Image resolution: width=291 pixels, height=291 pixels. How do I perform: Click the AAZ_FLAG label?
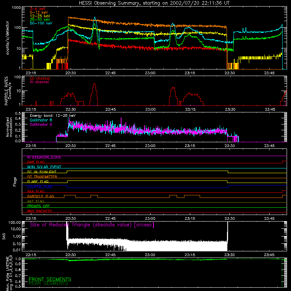[36, 201]
